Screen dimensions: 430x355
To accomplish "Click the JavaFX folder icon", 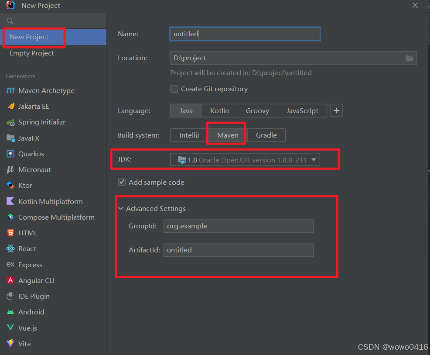I will (11, 138).
